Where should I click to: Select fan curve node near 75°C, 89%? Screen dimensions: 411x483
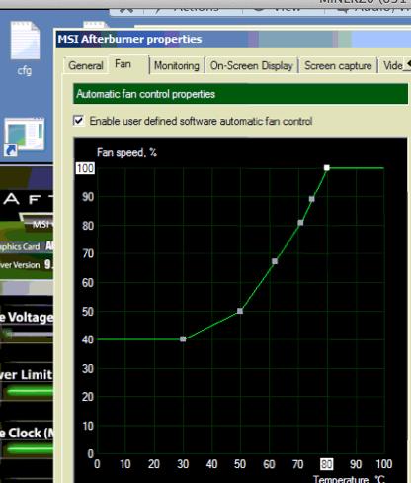(x=311, y=199)
